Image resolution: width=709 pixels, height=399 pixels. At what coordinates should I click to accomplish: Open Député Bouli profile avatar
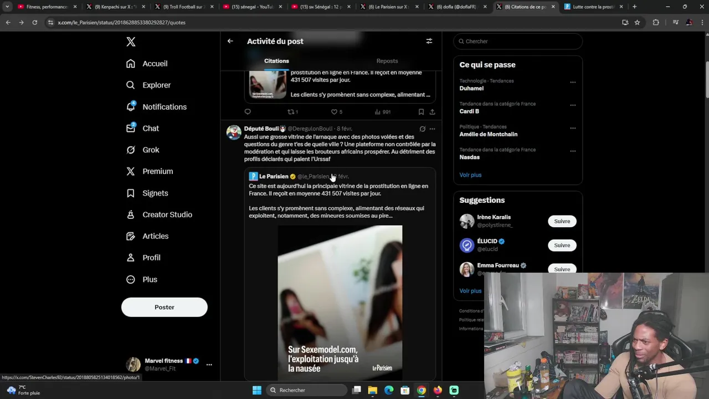tap(234, 132)
